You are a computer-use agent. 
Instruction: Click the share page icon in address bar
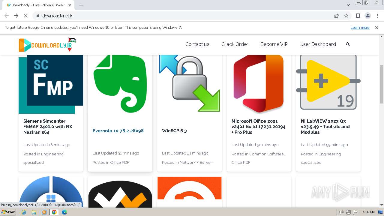pyautogui.click(x=337, y=16)
